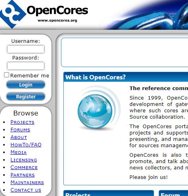188x196 pixels.
Task: Enable the Remember me checkbox
Action: tap(6, 75)
